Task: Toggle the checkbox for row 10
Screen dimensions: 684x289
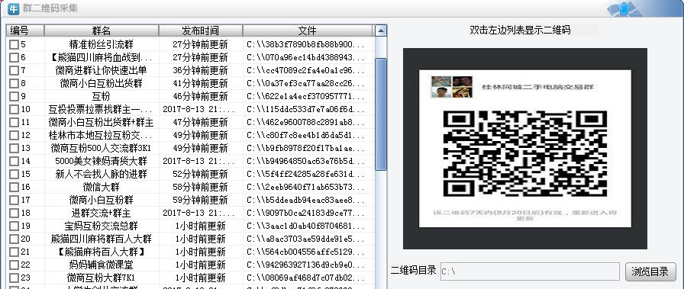Action: [14, 109]
